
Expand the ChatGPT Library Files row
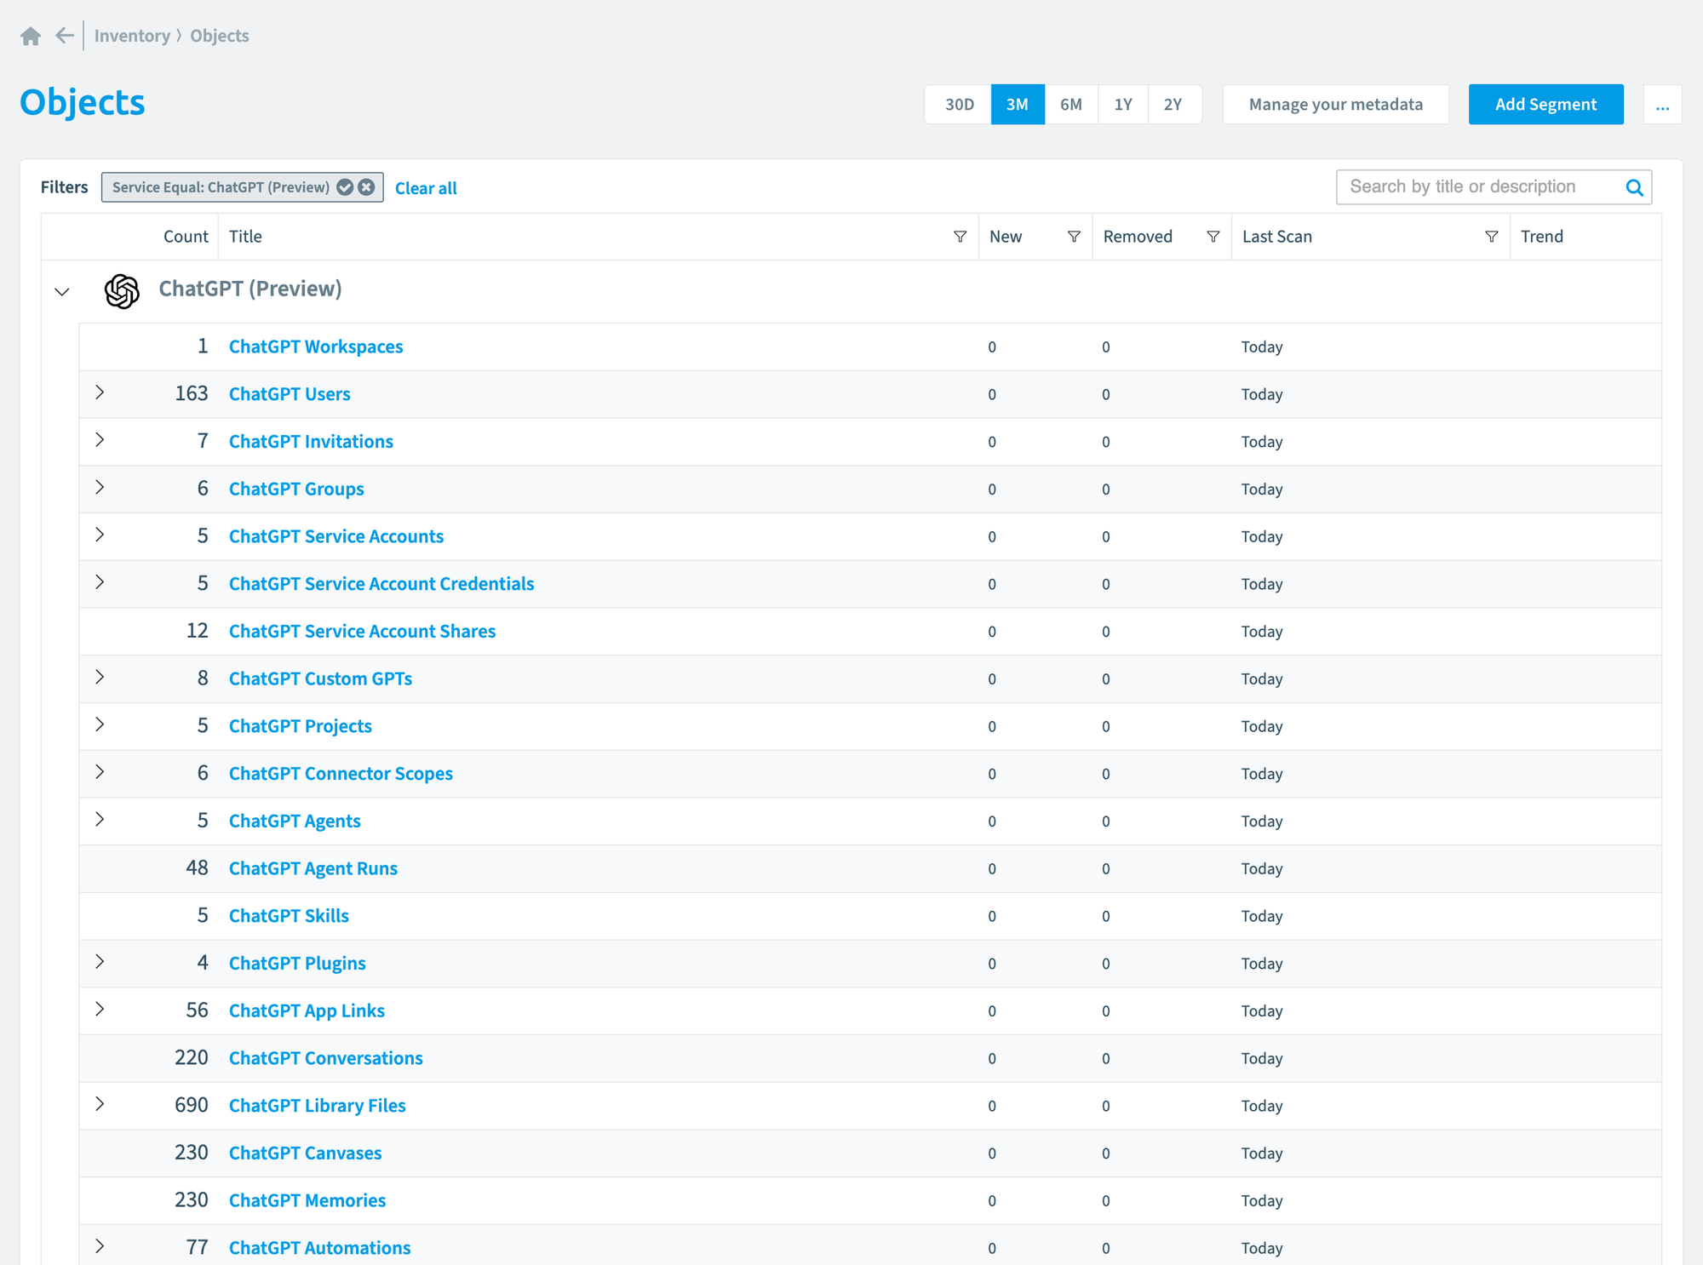tap(100, 1104)
